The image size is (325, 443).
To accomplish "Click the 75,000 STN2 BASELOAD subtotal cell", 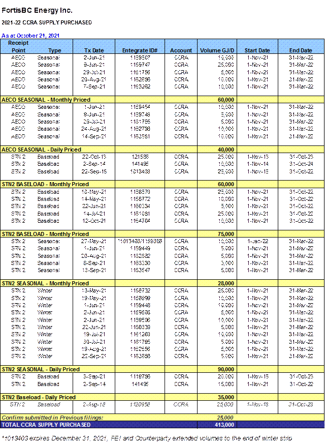I will point(226,234).
